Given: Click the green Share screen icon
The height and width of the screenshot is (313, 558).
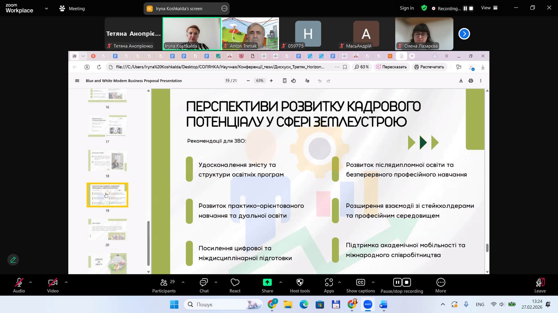Looking at the screenshot, I should (x=267, y=282).
